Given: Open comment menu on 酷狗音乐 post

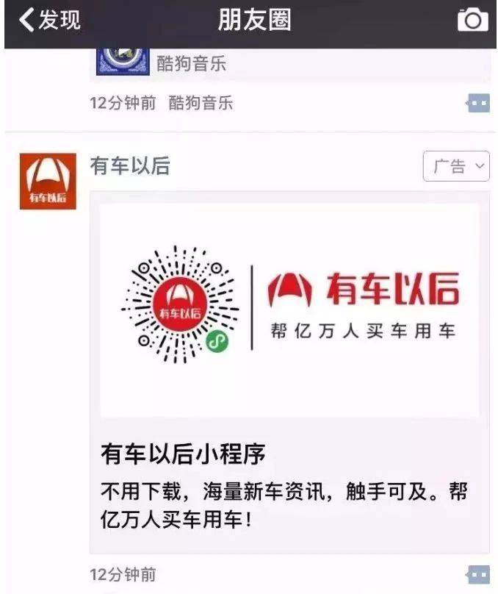Looking at the screenshot, I should [x=477, y=103].
